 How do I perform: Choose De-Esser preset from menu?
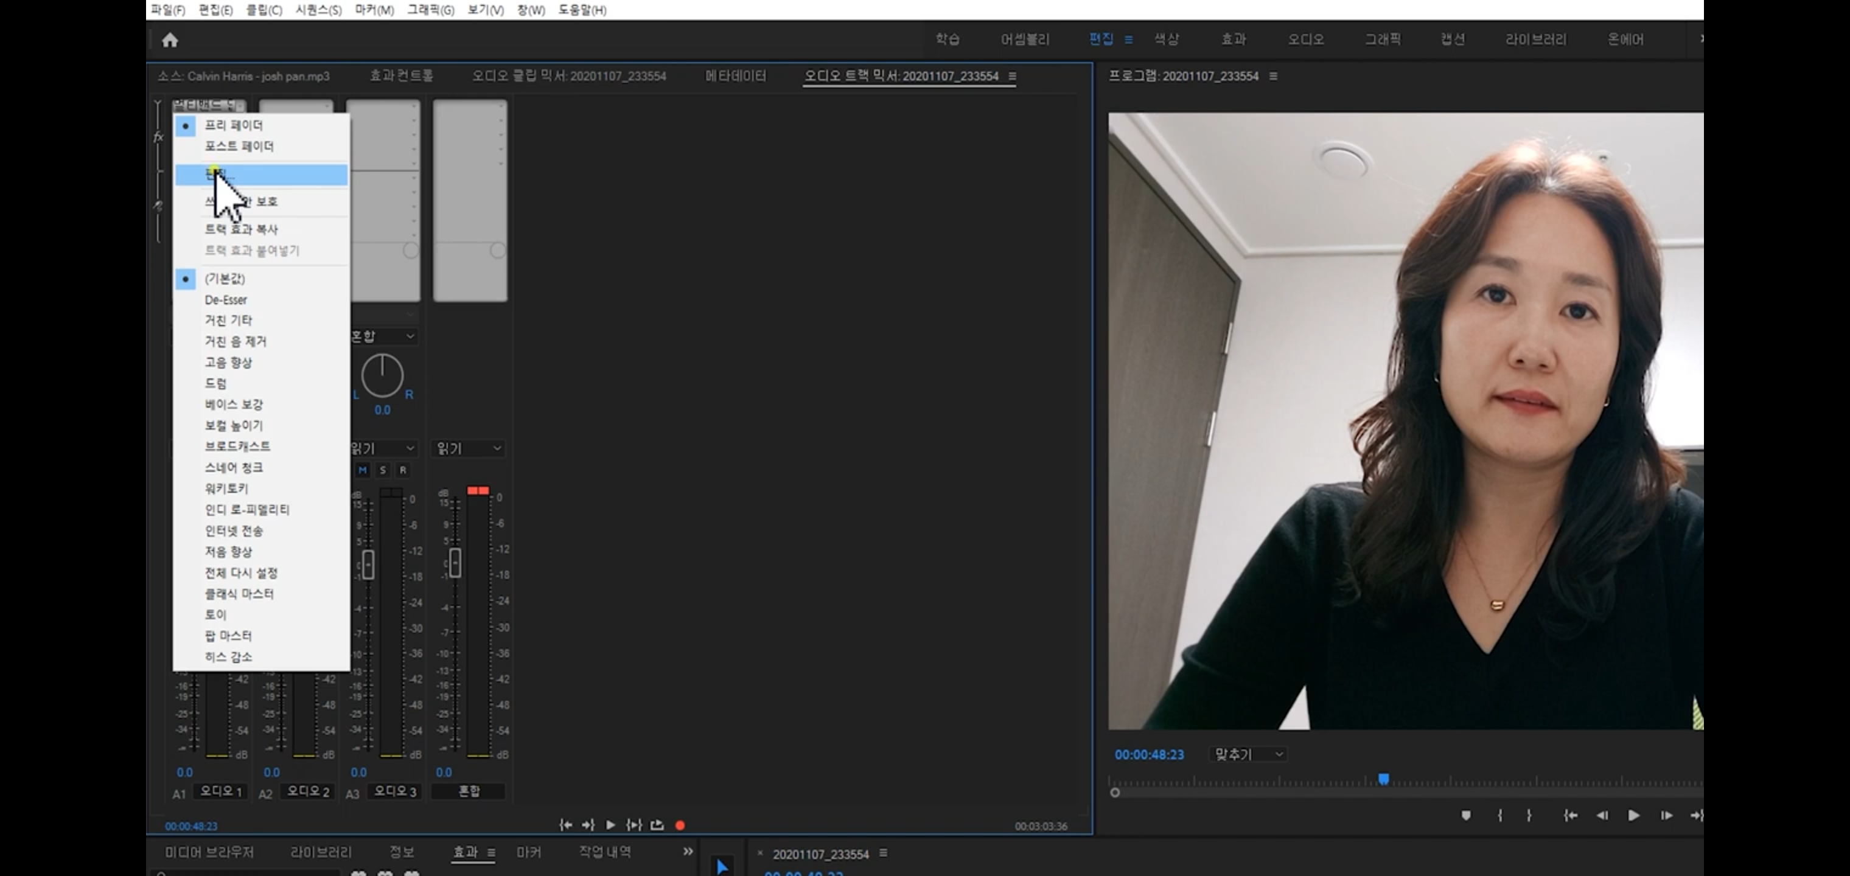(x=226, y=299)
